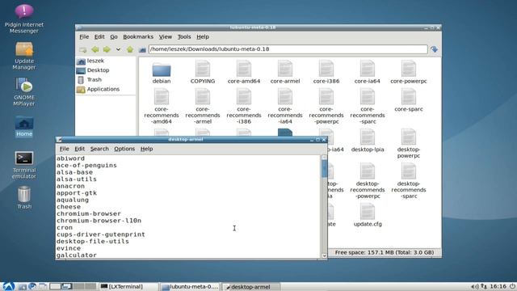This screenshot has height=291, width=517.
Task: Select the core-i386 file icon
Action: (x=326, y=69)
